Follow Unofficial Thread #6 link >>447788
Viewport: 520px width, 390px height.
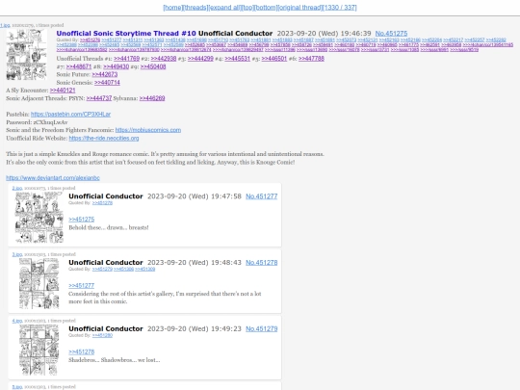[311, 59]
